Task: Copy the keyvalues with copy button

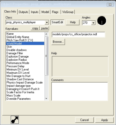Action: [35, 28]
